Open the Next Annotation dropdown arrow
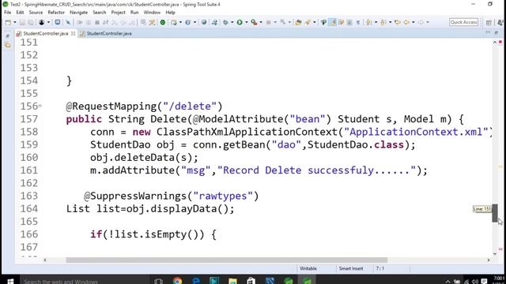The image size is (506, 284). [x=376, y=22]
